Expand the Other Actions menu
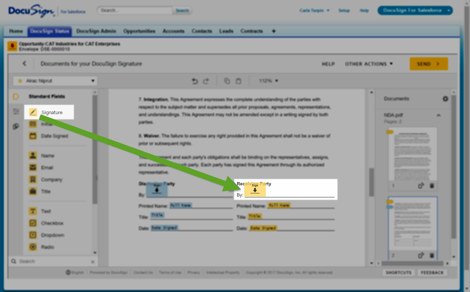The width and height of the screenshot is (470, 292). 369,64
